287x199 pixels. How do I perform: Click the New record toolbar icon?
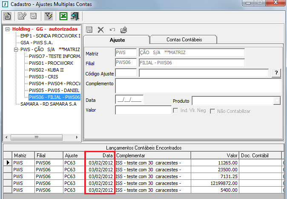pyautogui.click(x=7, y=17)
